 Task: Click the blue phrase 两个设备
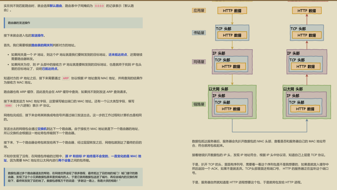pyautogui.click(x=64, y=160)
